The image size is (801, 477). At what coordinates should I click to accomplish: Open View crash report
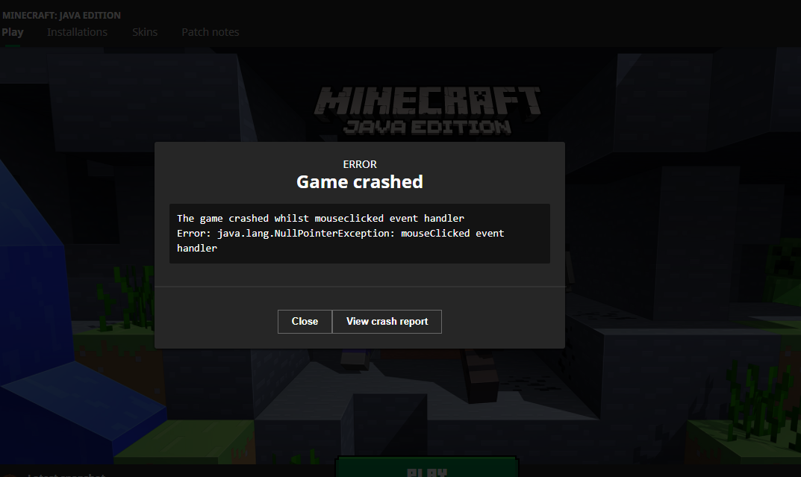coord(387,321)
